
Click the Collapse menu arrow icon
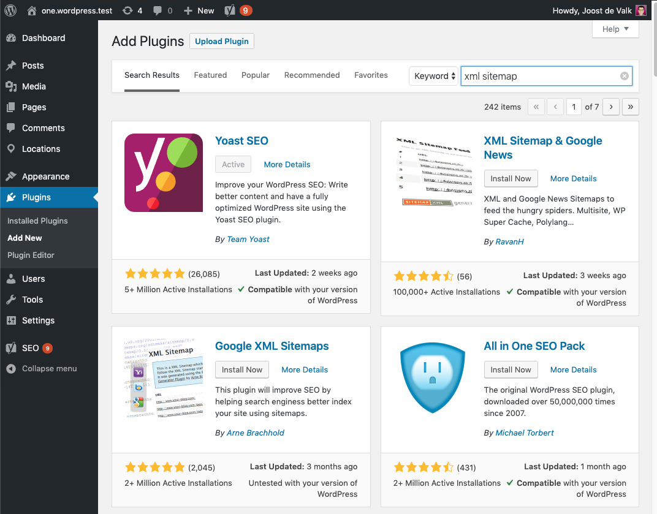[11, 369]
